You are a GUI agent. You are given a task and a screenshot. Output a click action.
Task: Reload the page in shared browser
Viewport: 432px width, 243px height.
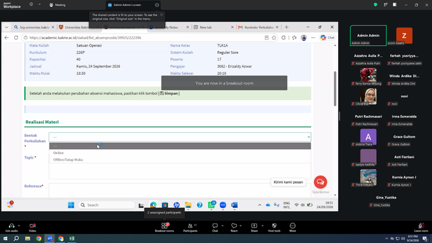tap(16, 38)
